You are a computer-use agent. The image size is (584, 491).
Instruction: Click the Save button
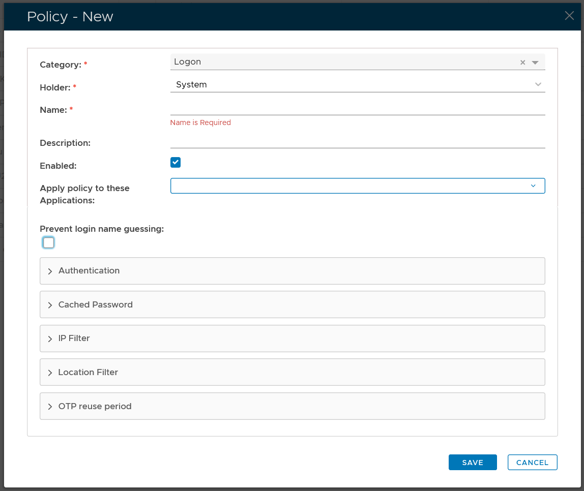[x=472, y=463]
